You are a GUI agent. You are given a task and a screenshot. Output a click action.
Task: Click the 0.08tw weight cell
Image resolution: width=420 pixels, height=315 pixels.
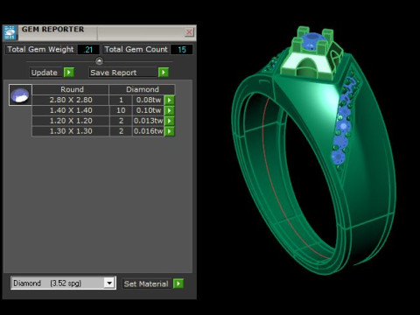click(x=149, y=100)
